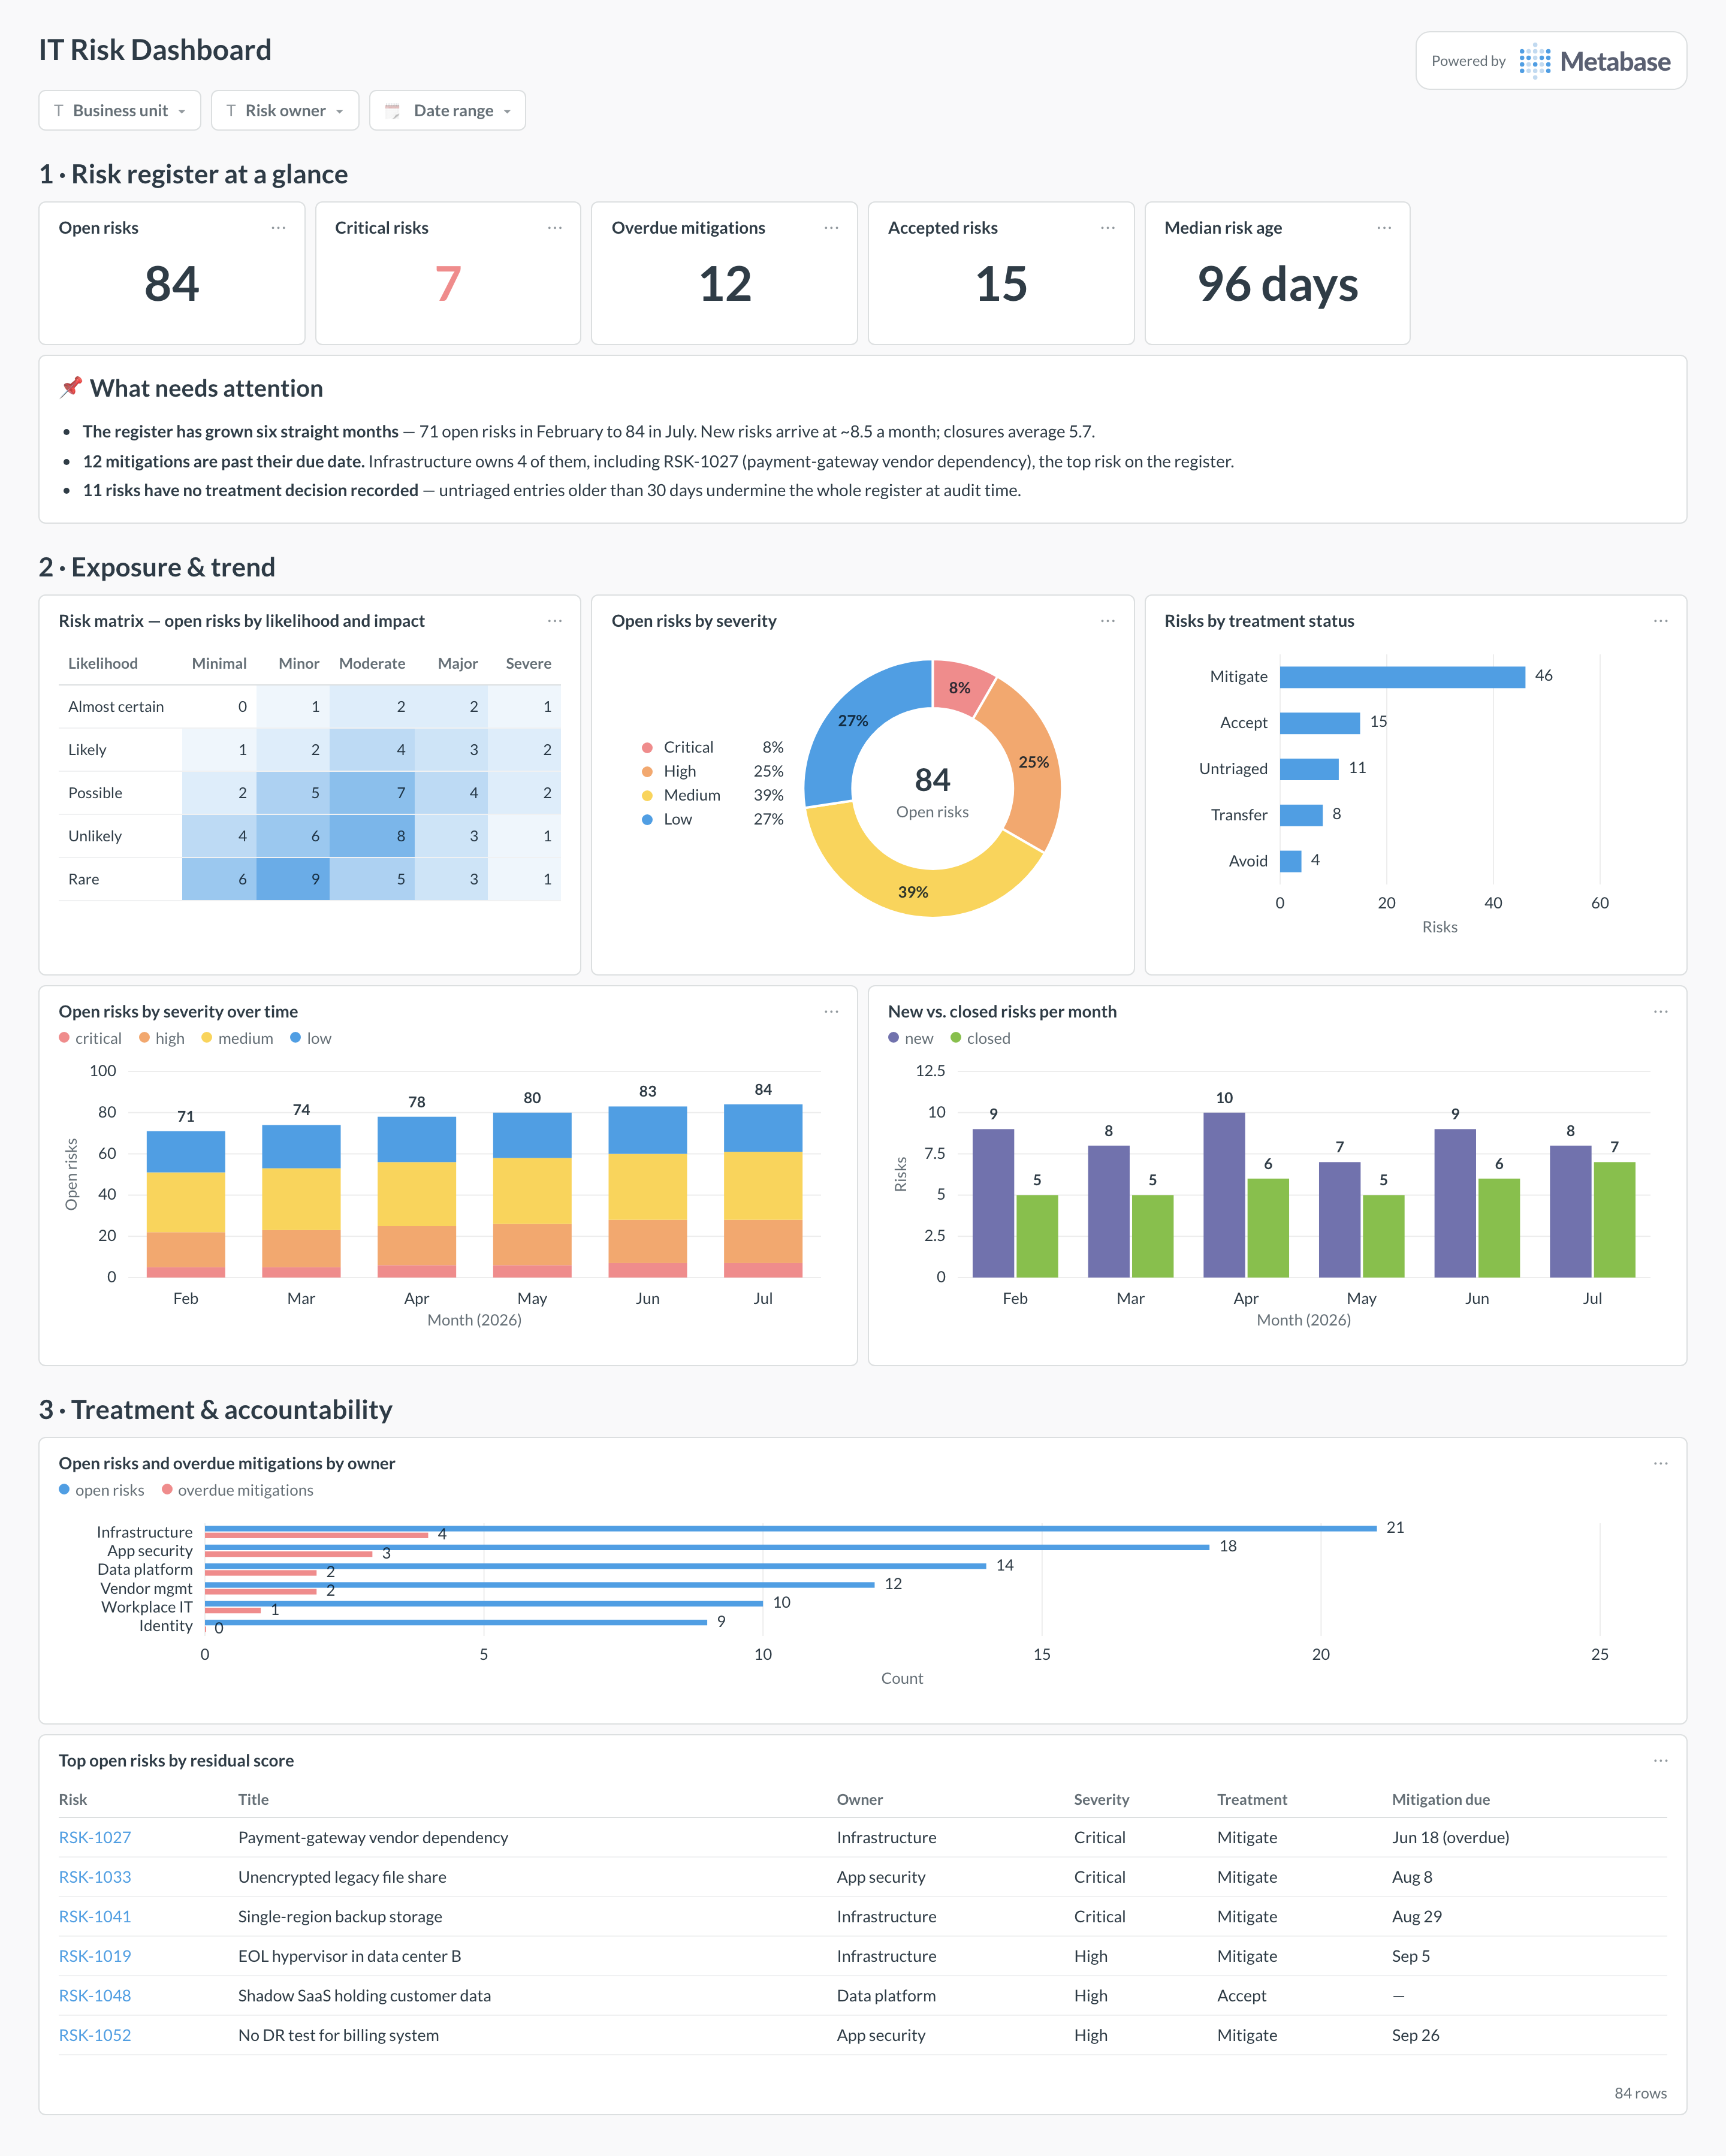This screenshot has height=2156, width=1726.
Task: Click the Untriaged bar in treatment status chart
Action: (1309, 769)
